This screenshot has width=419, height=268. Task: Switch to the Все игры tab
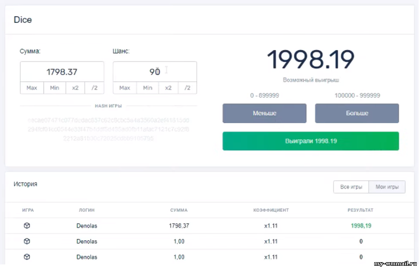click(x=351, y=187)
